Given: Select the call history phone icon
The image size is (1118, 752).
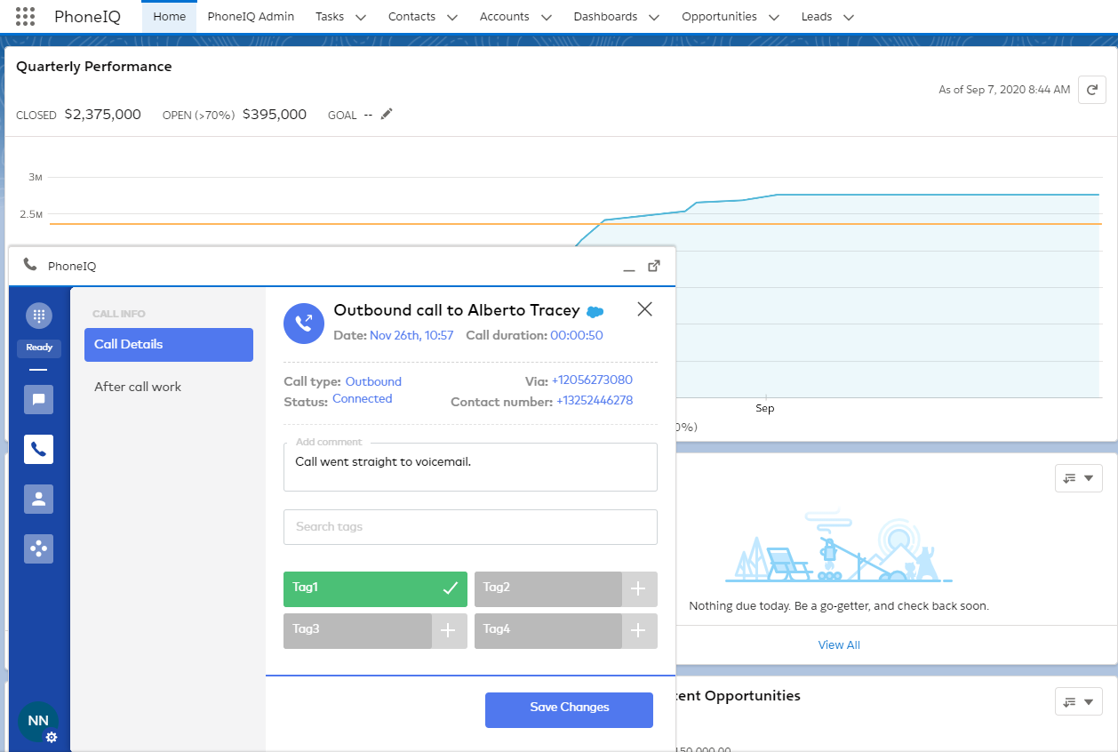Looking at the screenshot, I should pos(39,449).
